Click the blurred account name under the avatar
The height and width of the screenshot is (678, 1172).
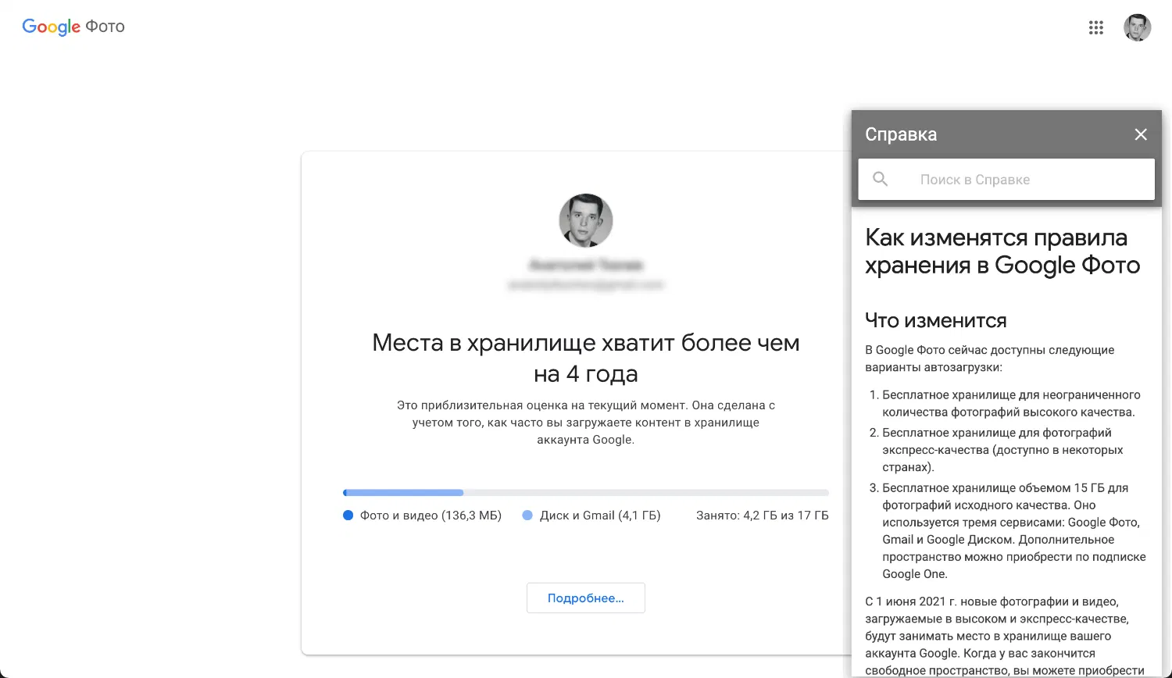586,266
